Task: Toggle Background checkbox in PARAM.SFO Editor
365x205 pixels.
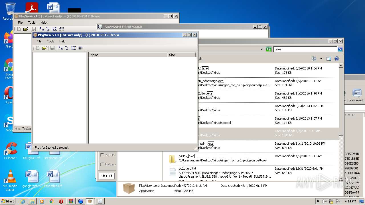Action: tap(102, 164)
